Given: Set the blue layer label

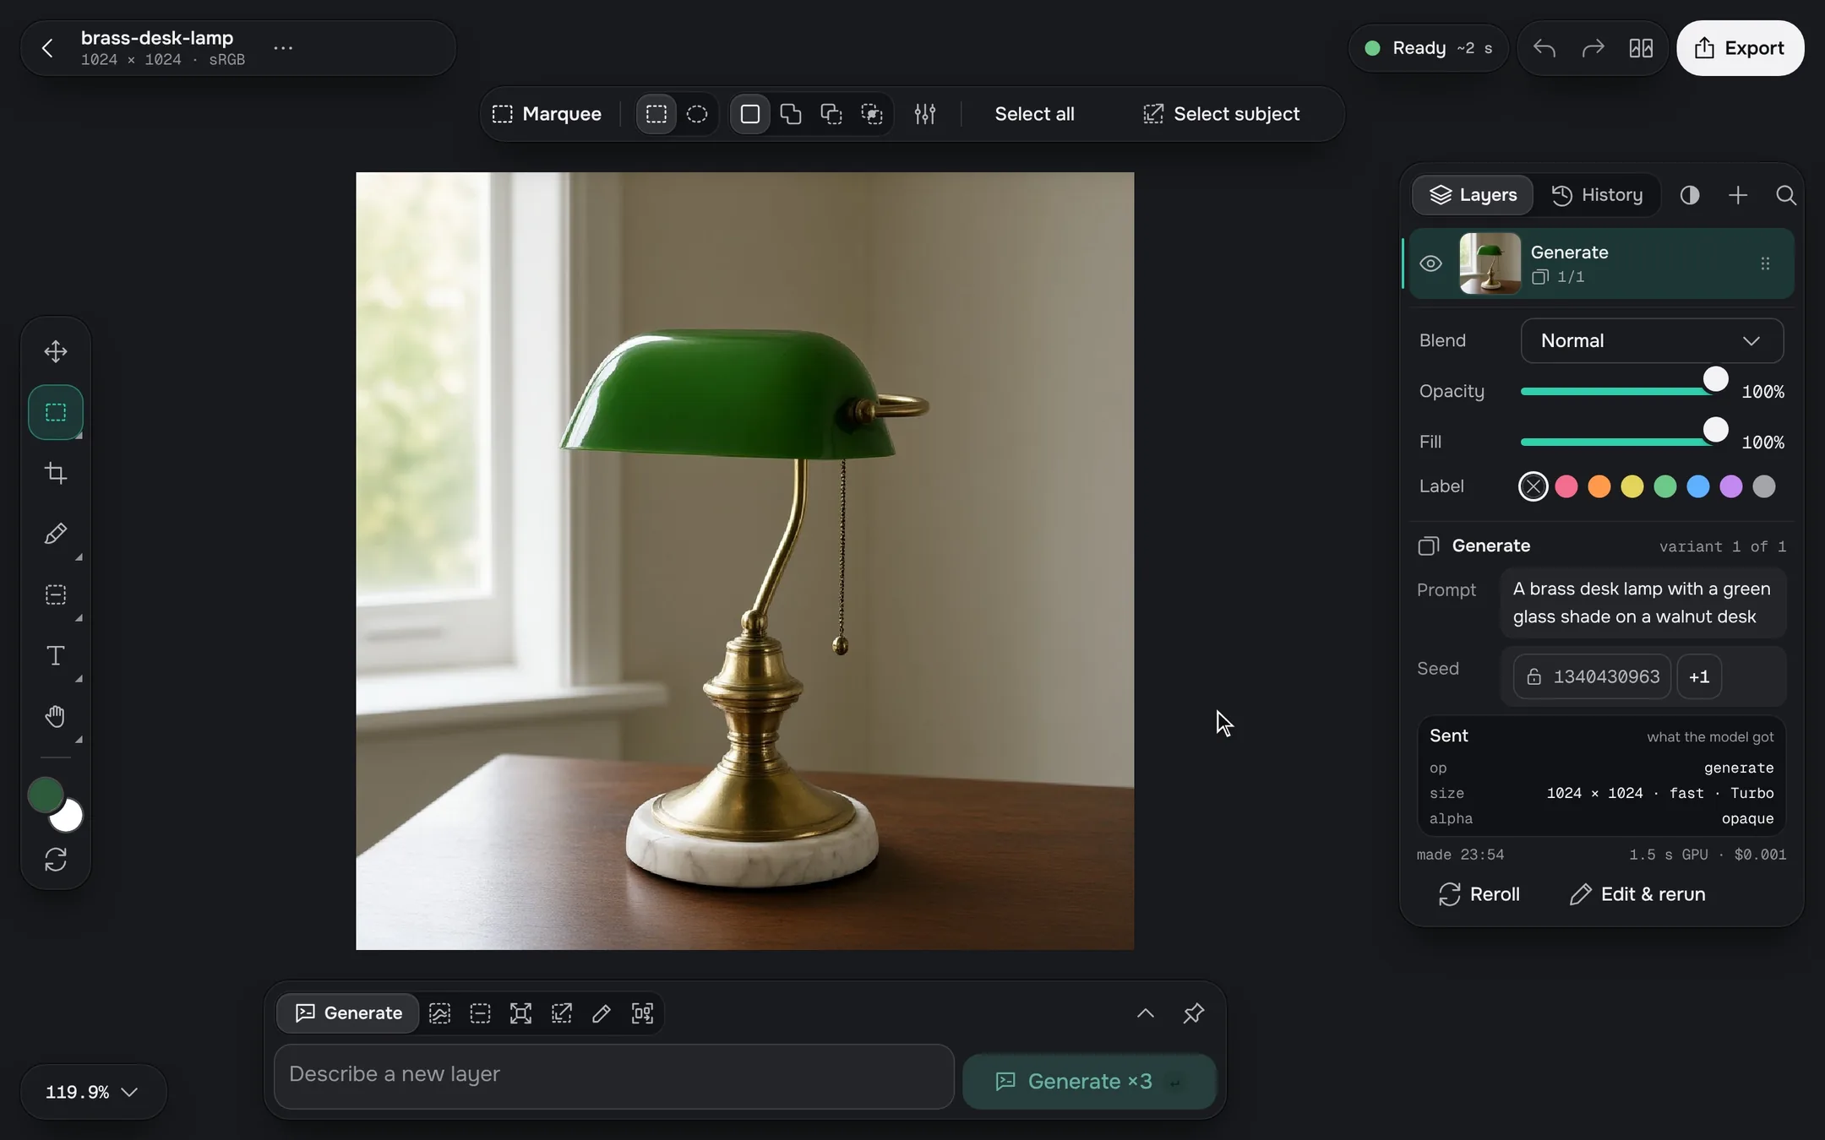Looking at the screenshot, I should (x=1697, y=486).
